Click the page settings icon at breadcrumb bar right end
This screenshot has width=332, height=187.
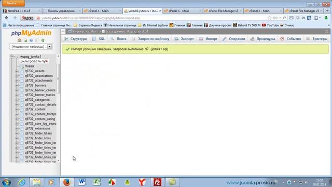pos(326,32)
